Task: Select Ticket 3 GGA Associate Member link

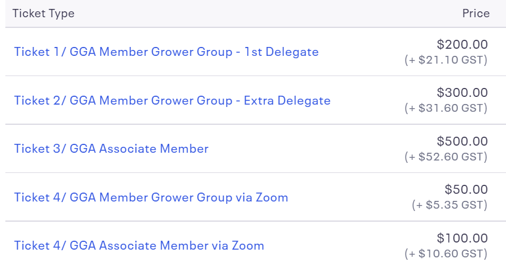Action: [111, 149]
